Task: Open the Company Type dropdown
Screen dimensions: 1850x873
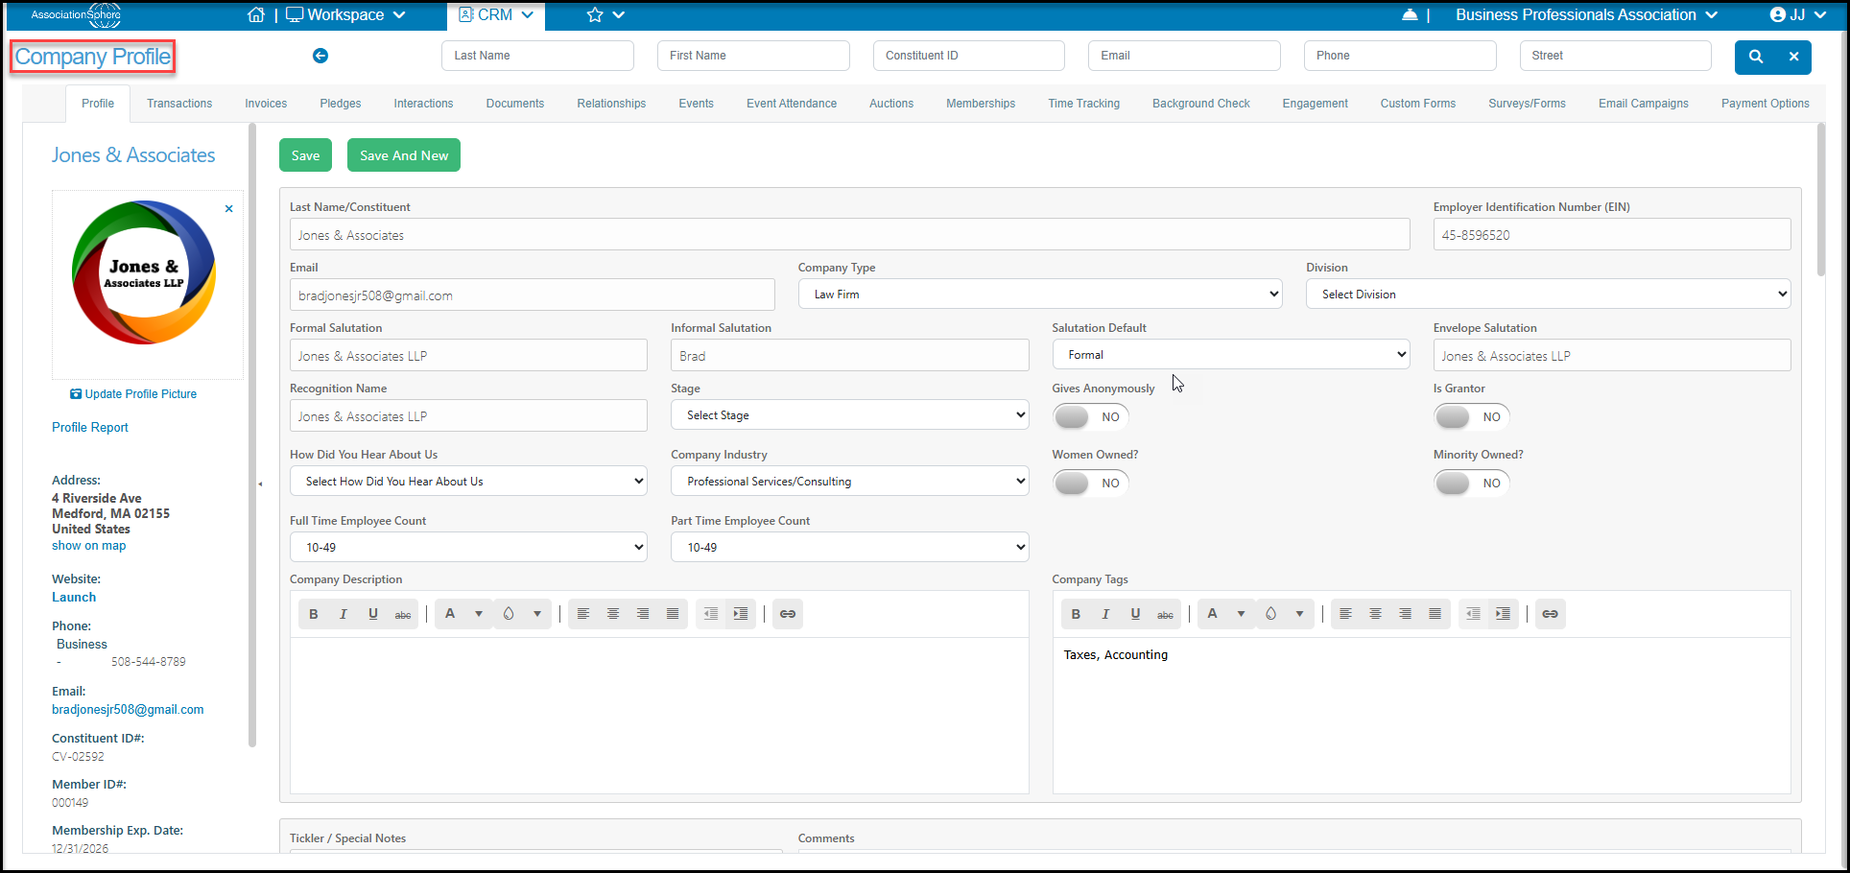Action: point(1040,295)
